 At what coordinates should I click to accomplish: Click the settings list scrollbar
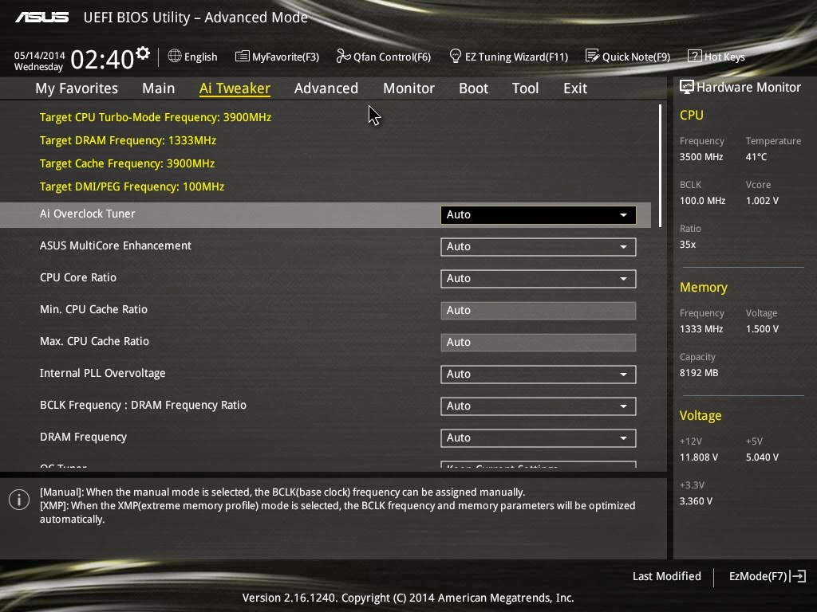click(x=660, y=166)
